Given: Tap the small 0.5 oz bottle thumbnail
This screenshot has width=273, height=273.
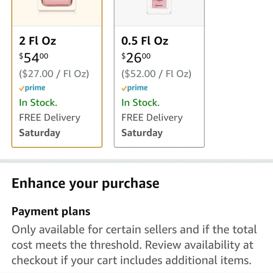Looking at the screenshot, I should point(159,7).
